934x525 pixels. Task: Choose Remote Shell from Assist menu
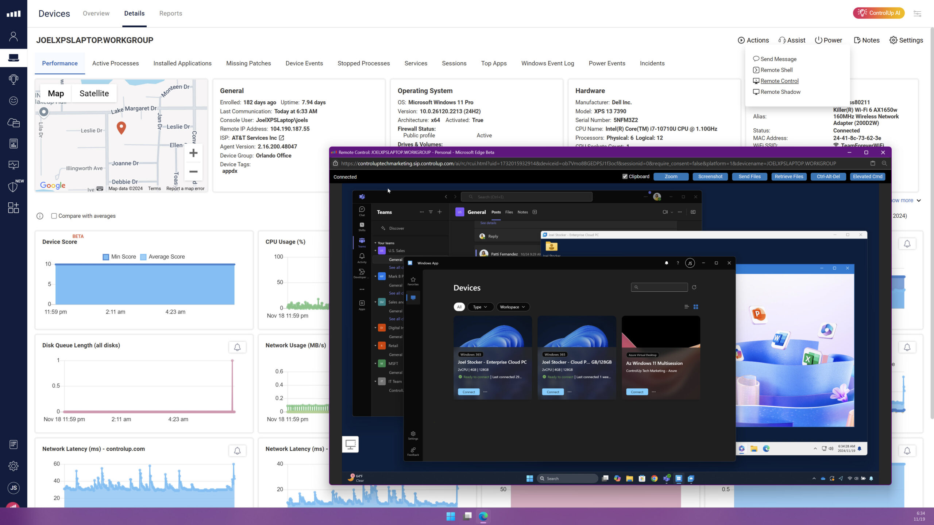coord(773,70)
